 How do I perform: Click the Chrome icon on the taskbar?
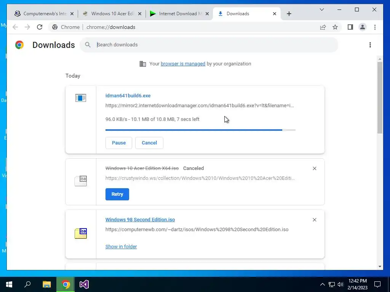(66, 284)
